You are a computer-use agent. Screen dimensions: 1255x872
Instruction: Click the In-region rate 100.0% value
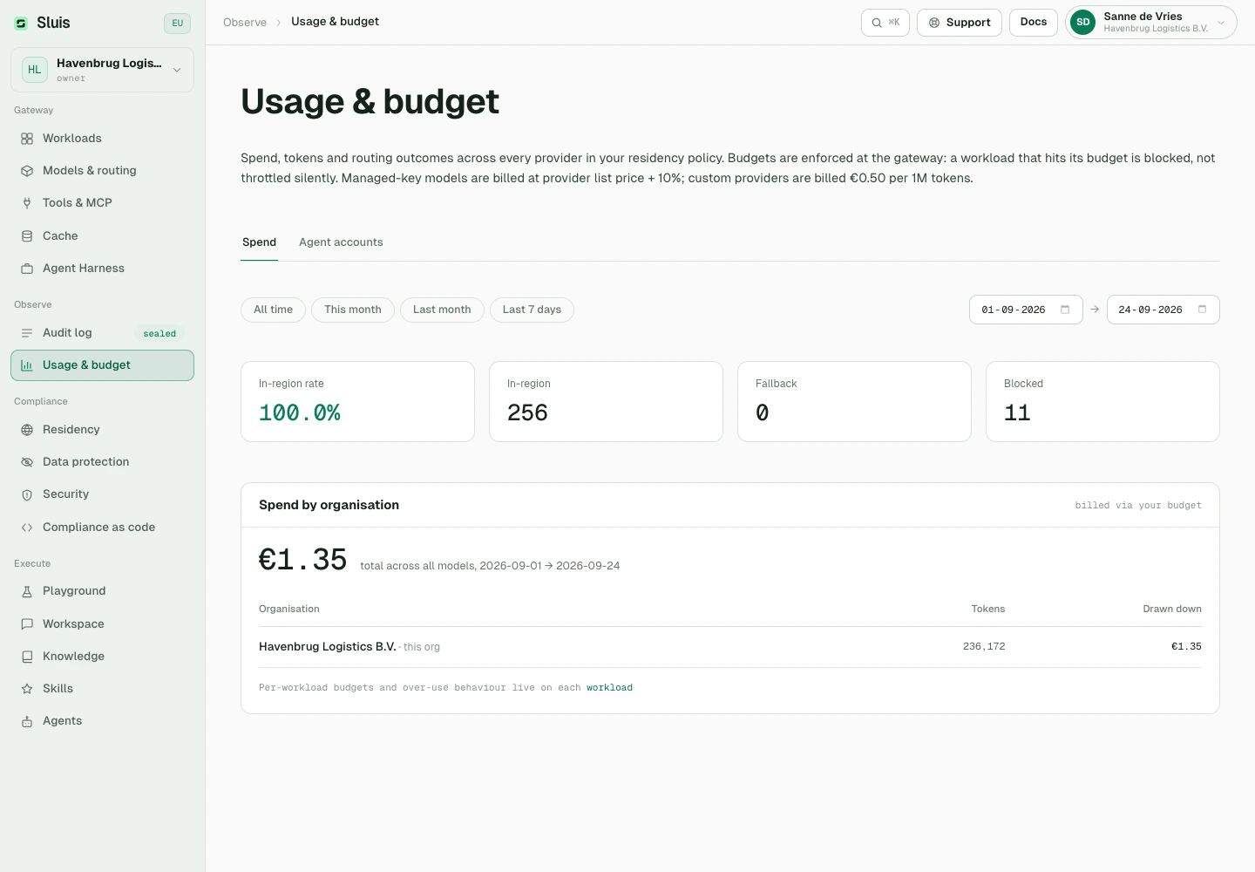300,413
